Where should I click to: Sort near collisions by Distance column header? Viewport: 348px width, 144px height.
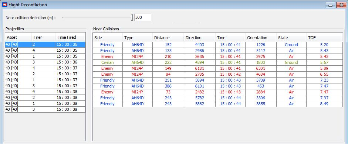[x=168, y=38]
